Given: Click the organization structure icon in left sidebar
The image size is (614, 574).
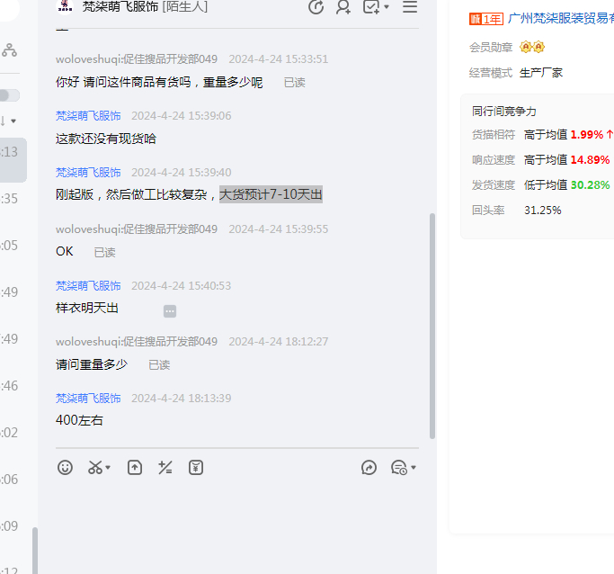Looking at the screenshot, I should [x=9, y=50].
